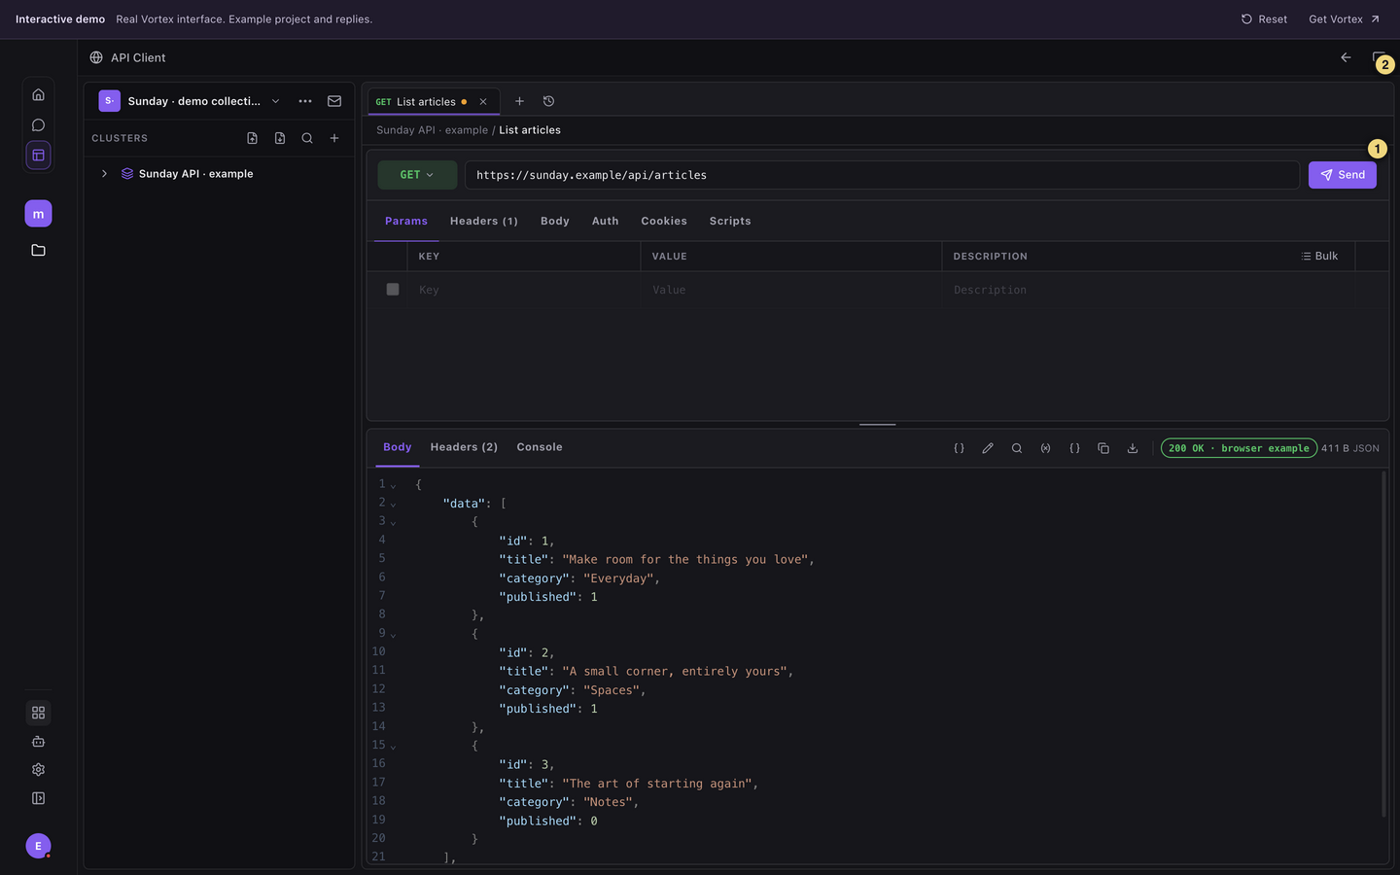Open the four-squares apps grid icon
This screenshot has height=875, width=1400.
[38, 713]
